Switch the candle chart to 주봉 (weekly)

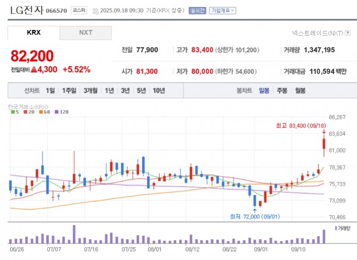pos(282,91)
